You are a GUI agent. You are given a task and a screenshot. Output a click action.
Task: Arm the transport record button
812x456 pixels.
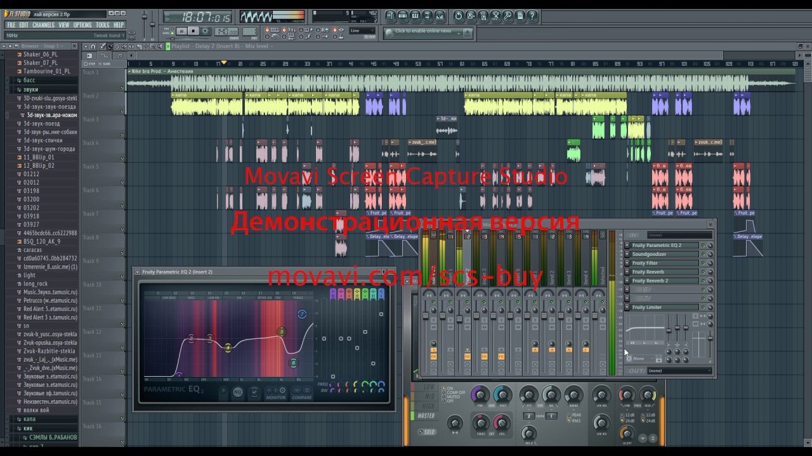click(x=205, y=31)
